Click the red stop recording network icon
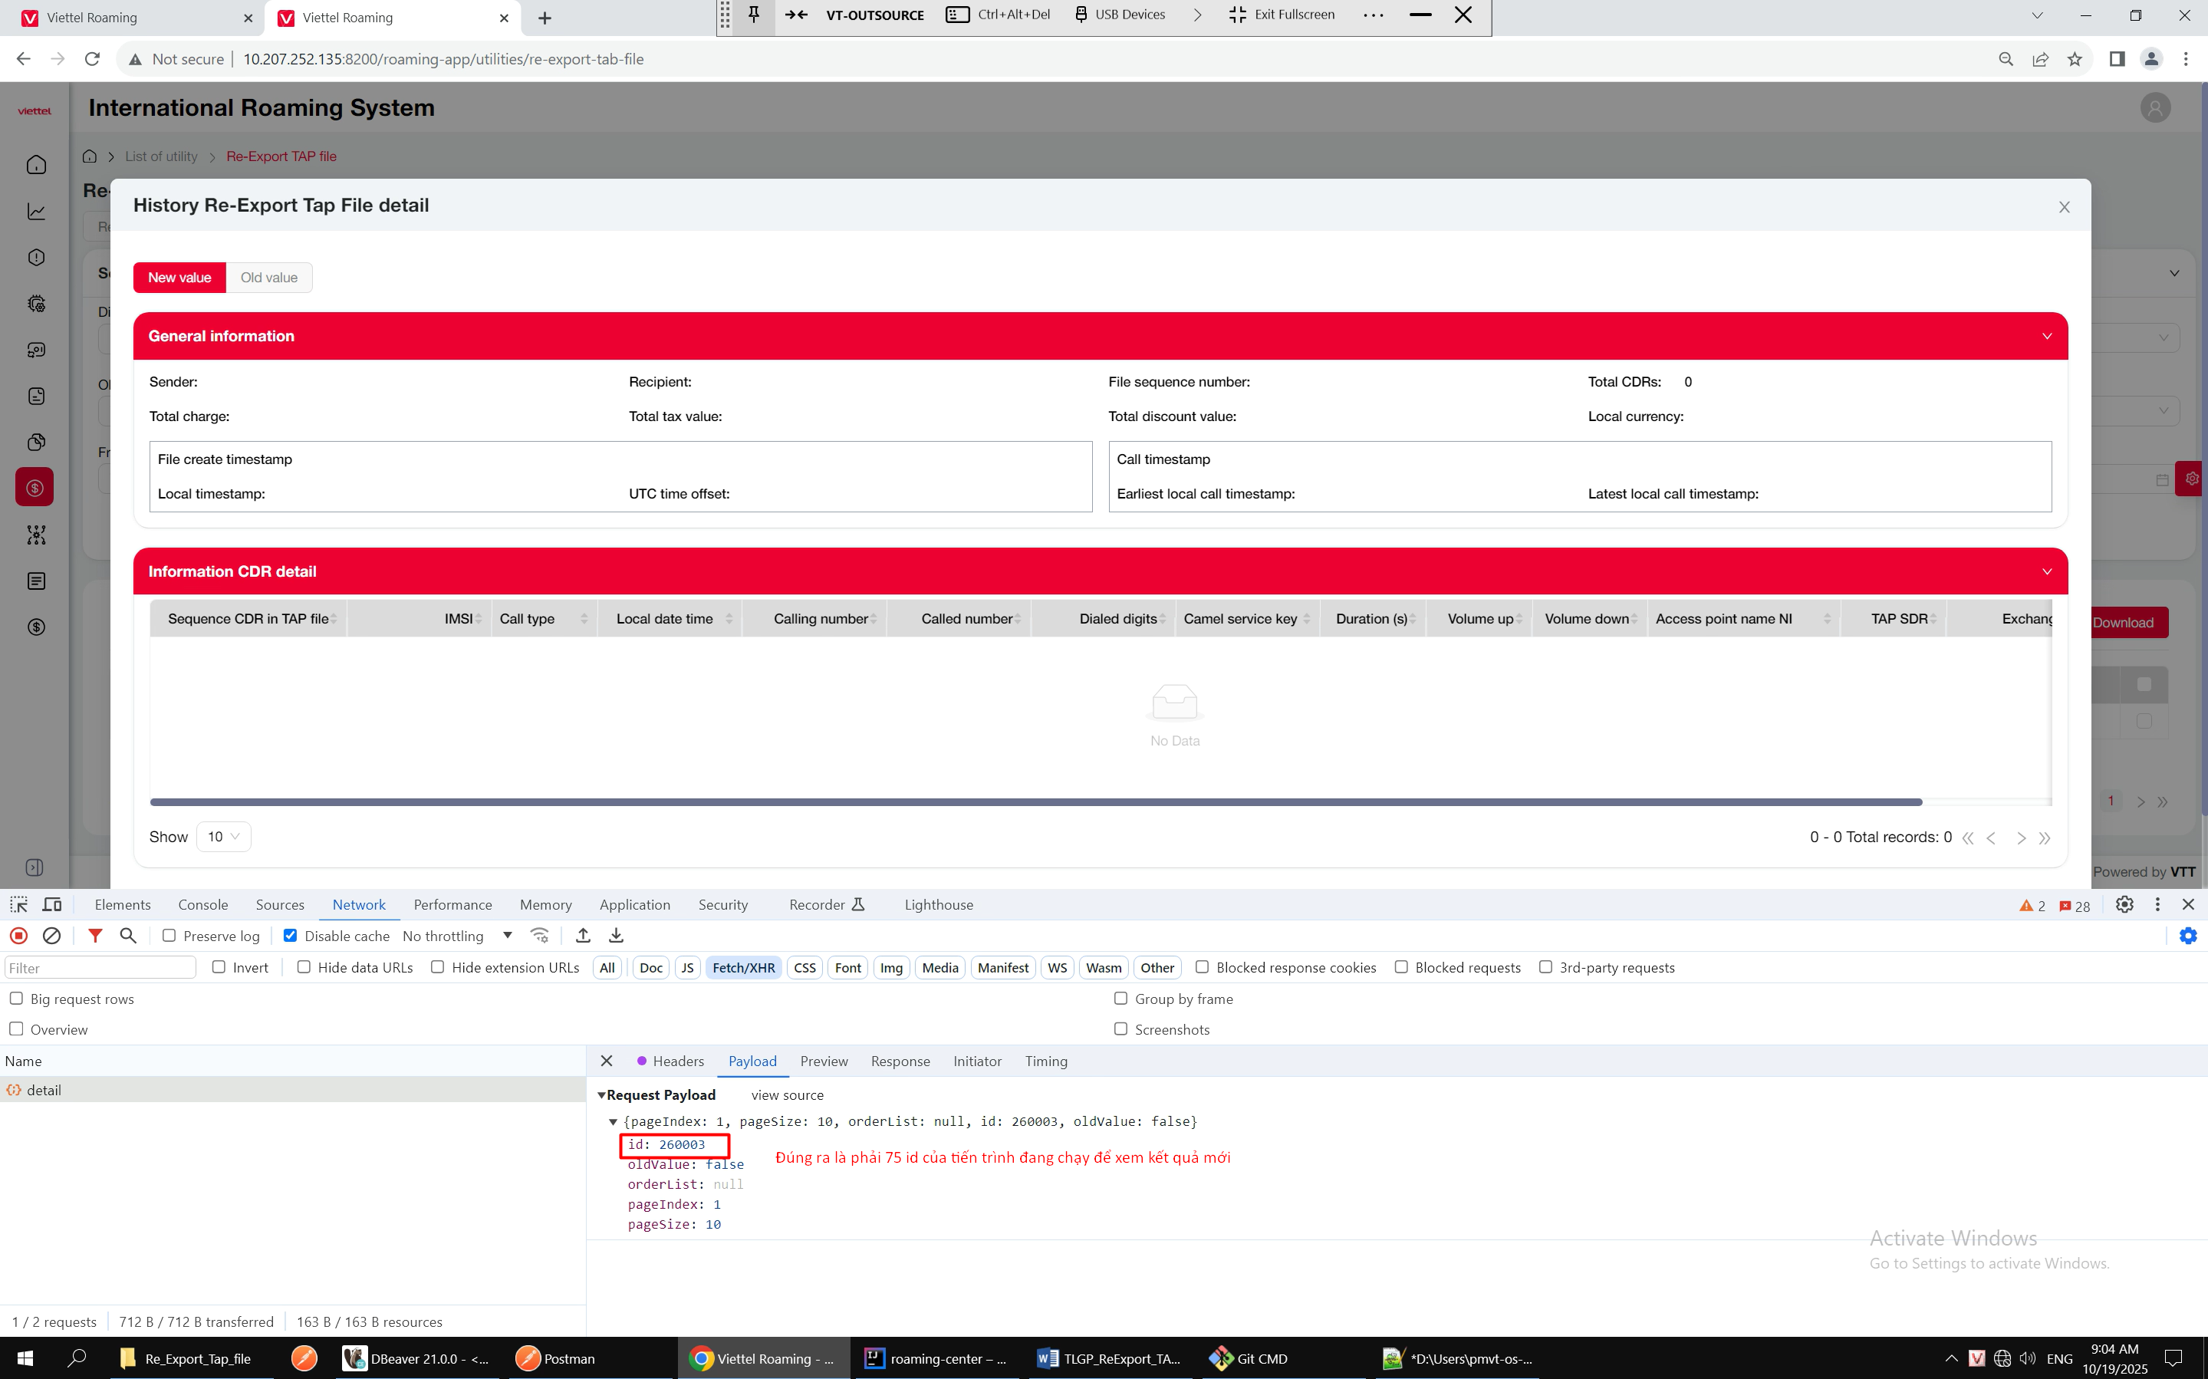Screen dimensions: 2208x1379 point(18,936)
